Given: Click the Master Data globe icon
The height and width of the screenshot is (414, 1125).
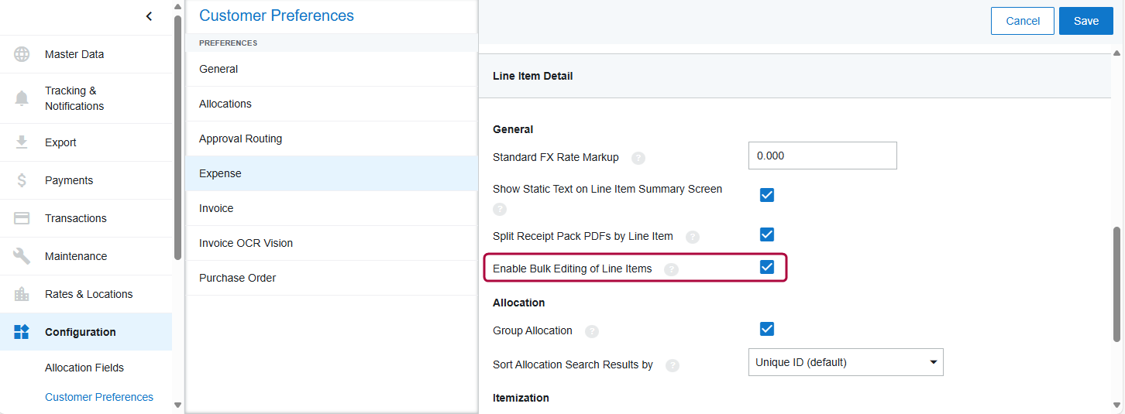Looking at the screenshot, I should [22, 54].
